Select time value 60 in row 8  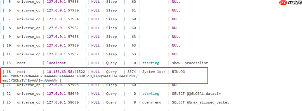coord(134,28)
